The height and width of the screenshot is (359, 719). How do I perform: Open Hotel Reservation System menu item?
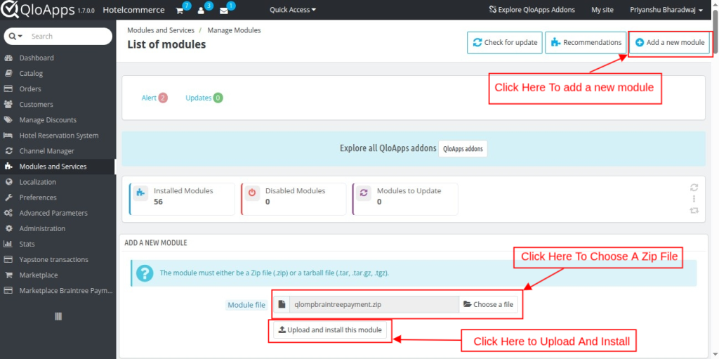[x=58, y=136]
